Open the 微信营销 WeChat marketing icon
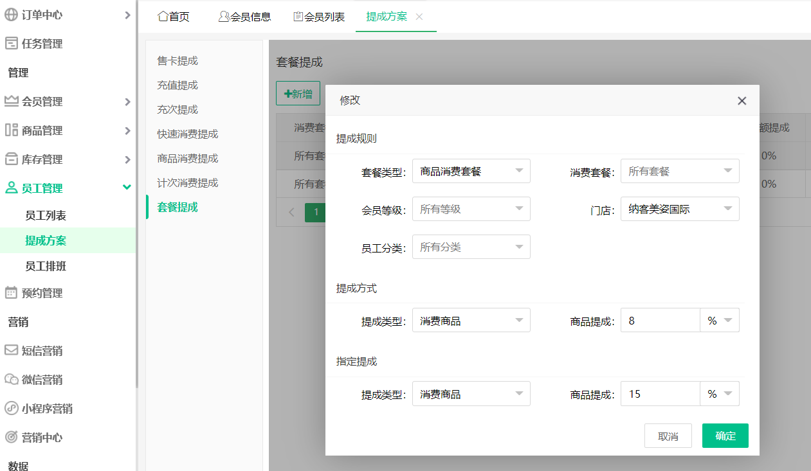 pyautogui.click(x=11, y=379)
